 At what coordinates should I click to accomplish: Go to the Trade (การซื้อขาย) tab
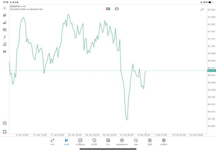(x=80, y=142)
